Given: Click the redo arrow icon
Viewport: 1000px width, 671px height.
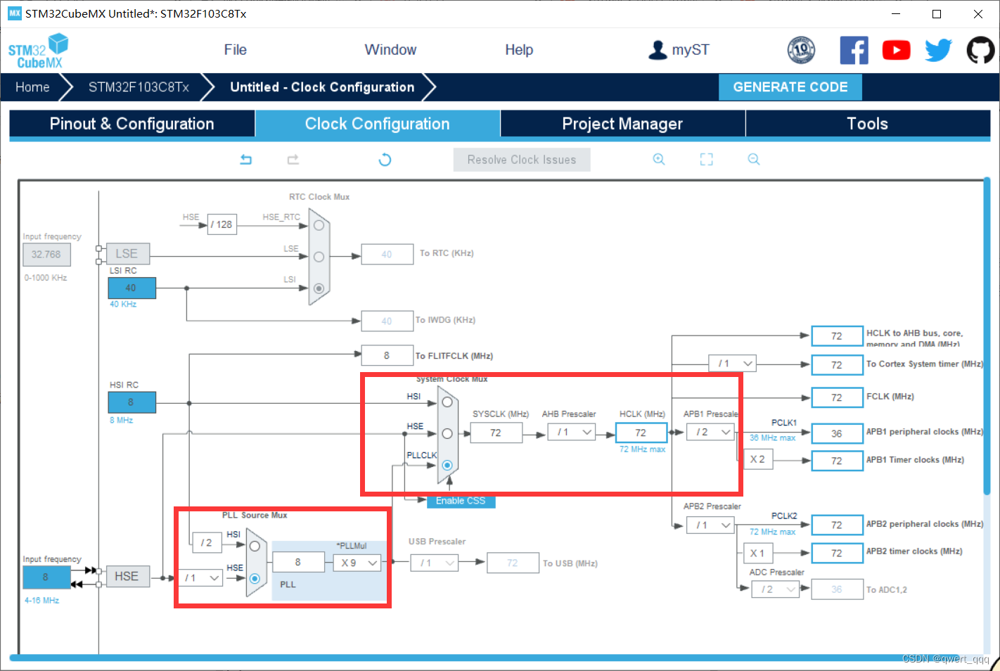Looking at the screenshot, I should coord(293,160).
